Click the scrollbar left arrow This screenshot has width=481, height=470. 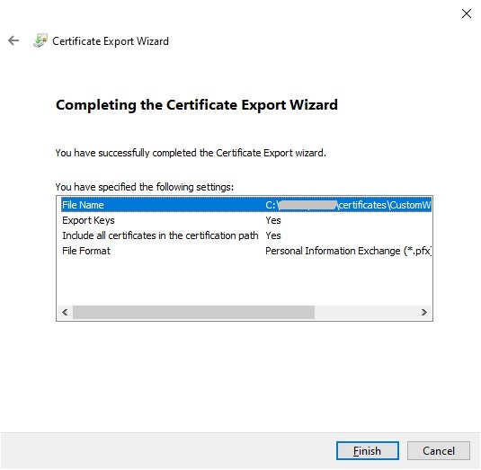tap(65, 312)
